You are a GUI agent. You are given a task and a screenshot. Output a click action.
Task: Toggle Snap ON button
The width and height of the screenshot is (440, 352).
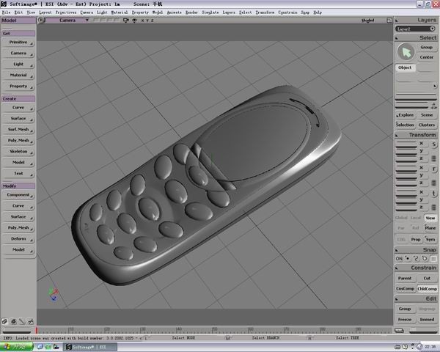coord(400,258)
